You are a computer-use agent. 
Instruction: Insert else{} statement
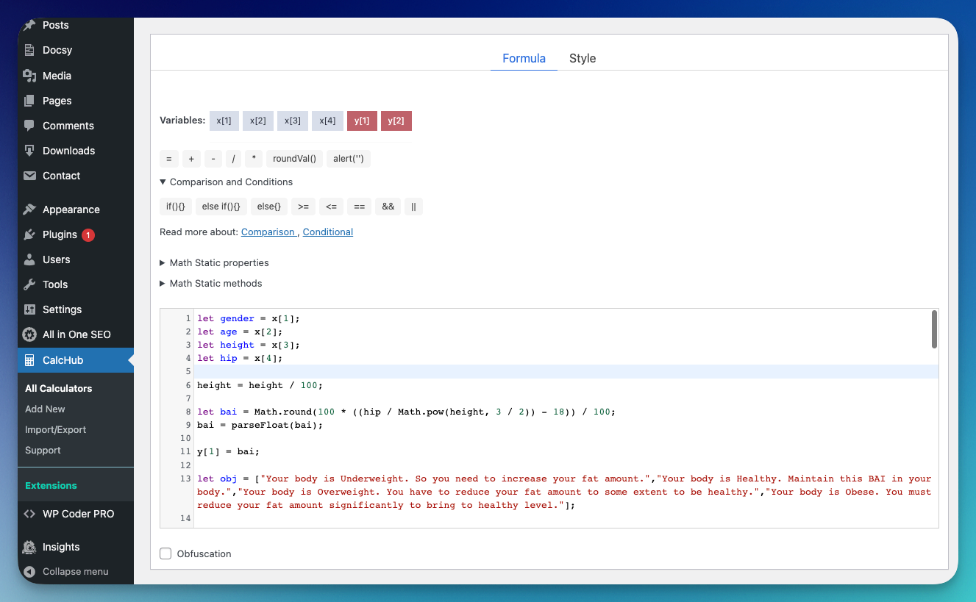pyautogui.click(x=269, y=207)
